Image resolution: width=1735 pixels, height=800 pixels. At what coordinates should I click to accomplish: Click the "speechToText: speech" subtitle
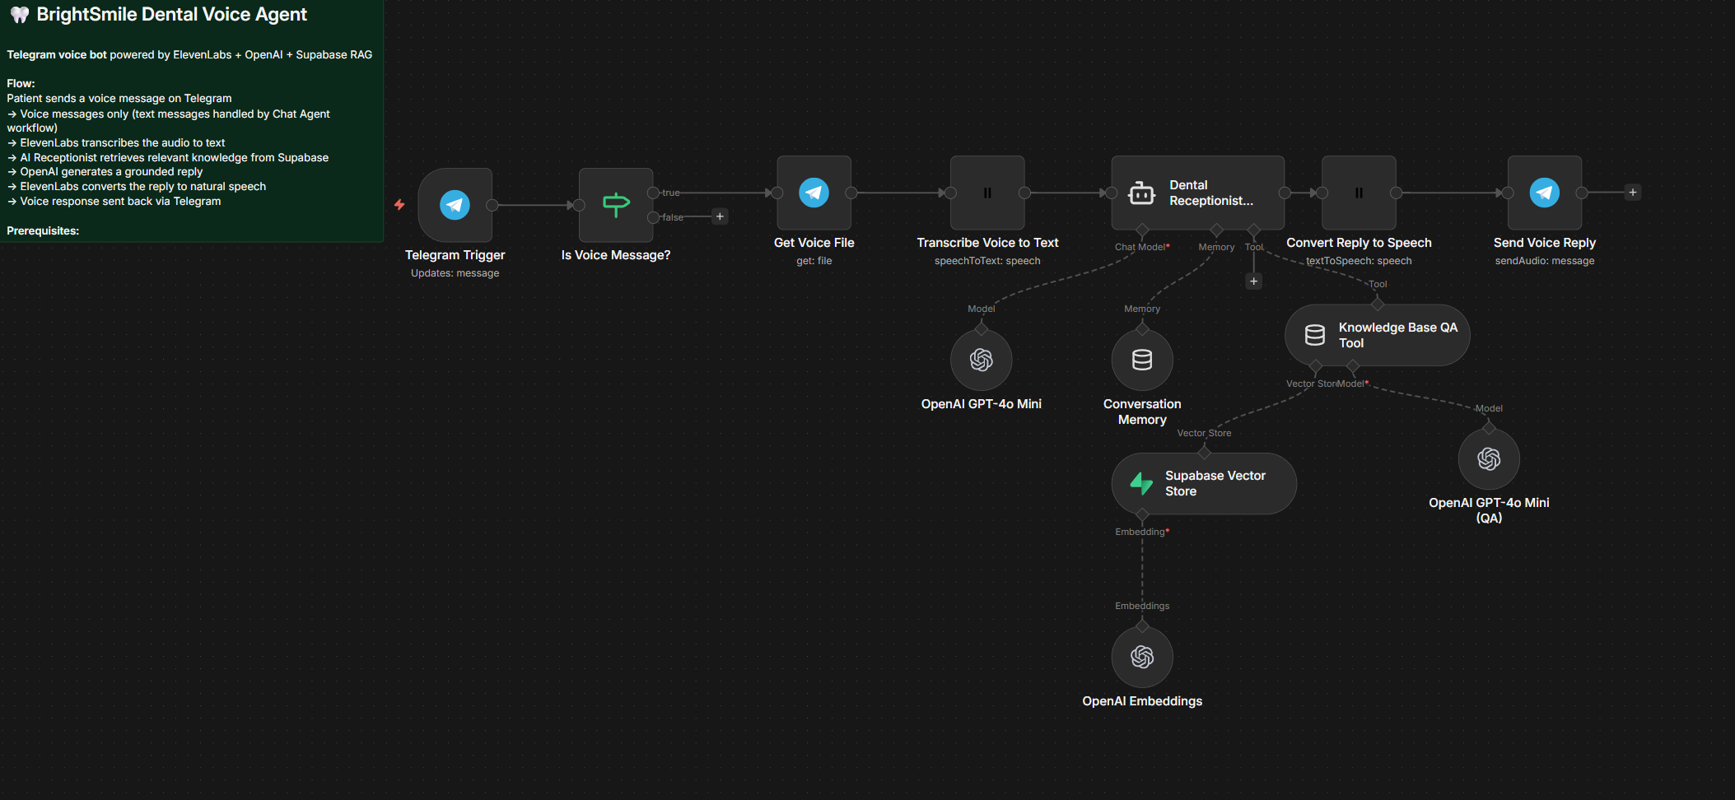click(987, 261)
